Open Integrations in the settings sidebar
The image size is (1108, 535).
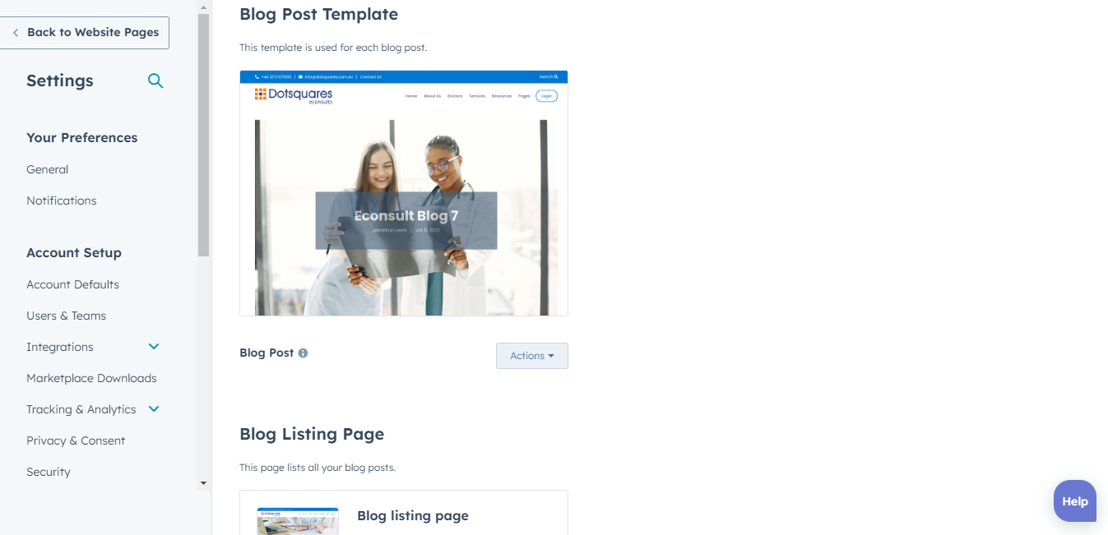pyautogui.click(x=60, y=347)
